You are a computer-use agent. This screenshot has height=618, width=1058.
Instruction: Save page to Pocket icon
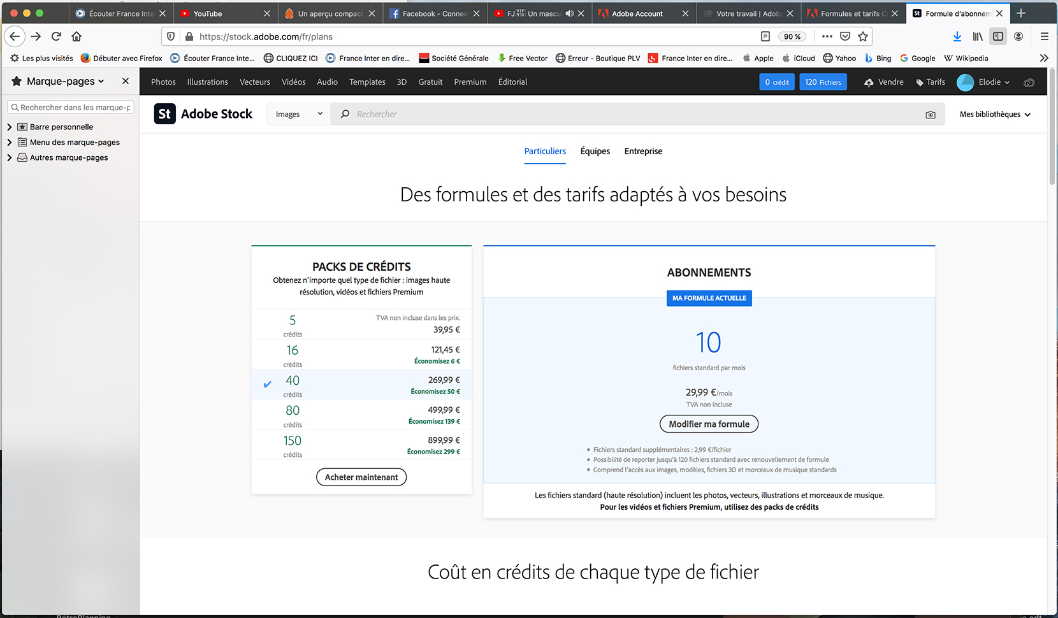click(x=845, y=36)
